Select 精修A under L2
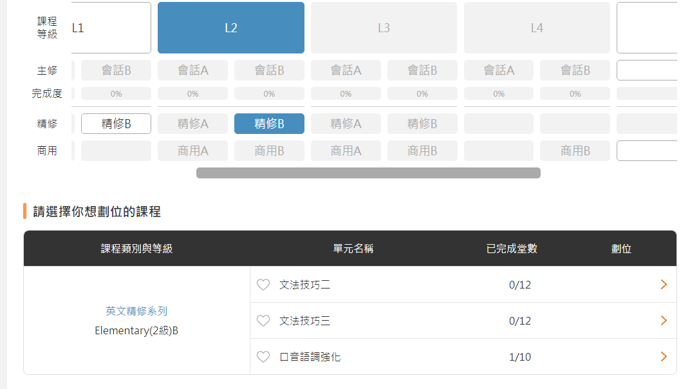This screenshot has height=389, width=690. point(192,124)
